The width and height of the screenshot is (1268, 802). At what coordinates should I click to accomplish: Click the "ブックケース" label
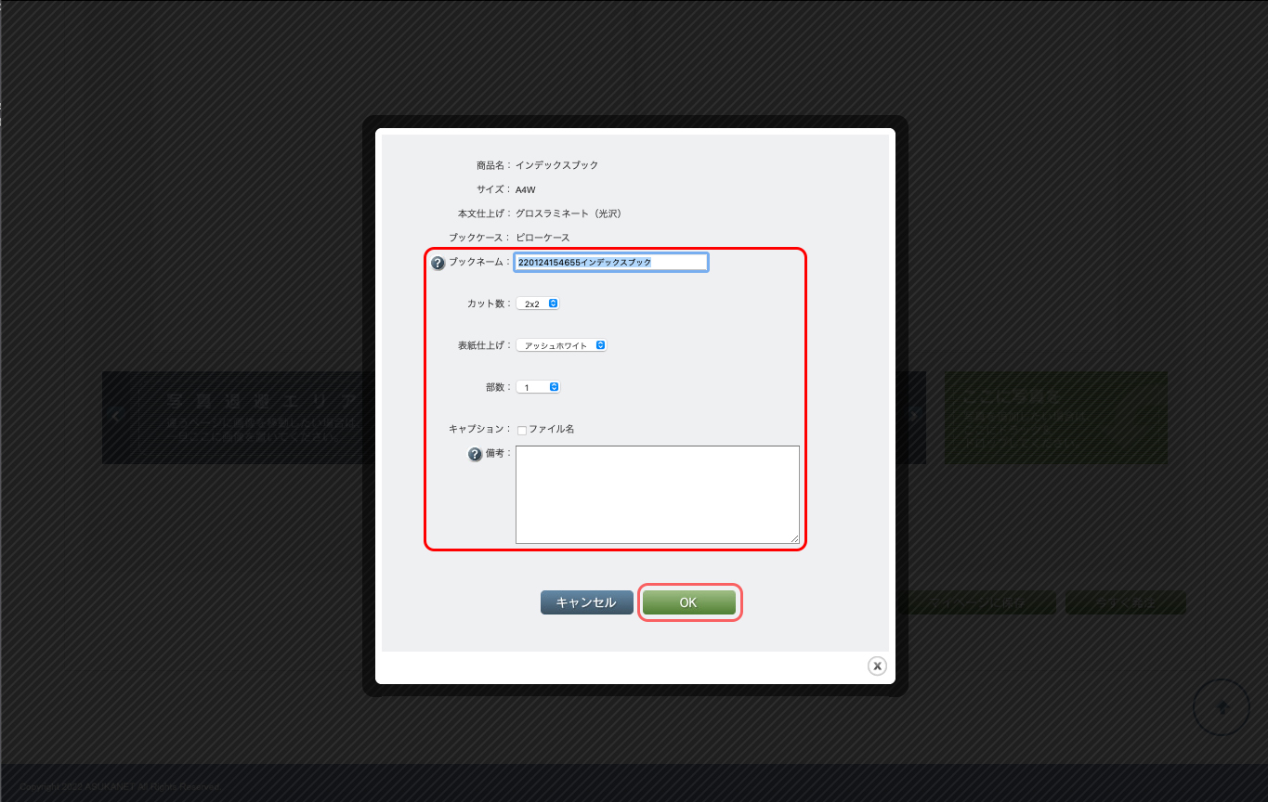pyautogui.click(x=477, y=238)
